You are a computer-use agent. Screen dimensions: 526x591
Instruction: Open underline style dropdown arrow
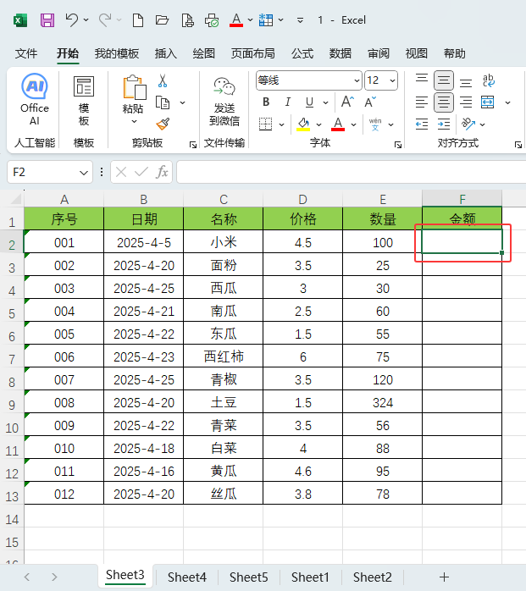pos(326,102)
